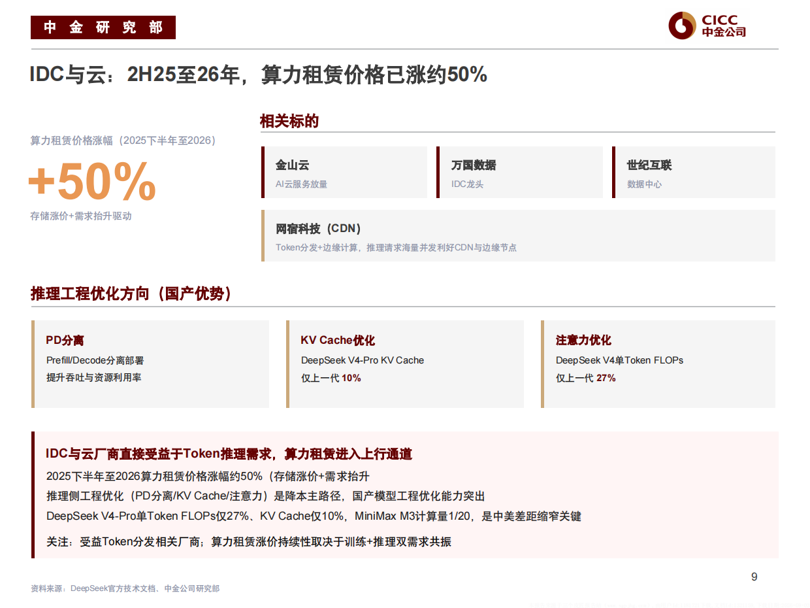Click the PD分离 card title
Viewport: 810px width, 608px height.
click(65, 341)
